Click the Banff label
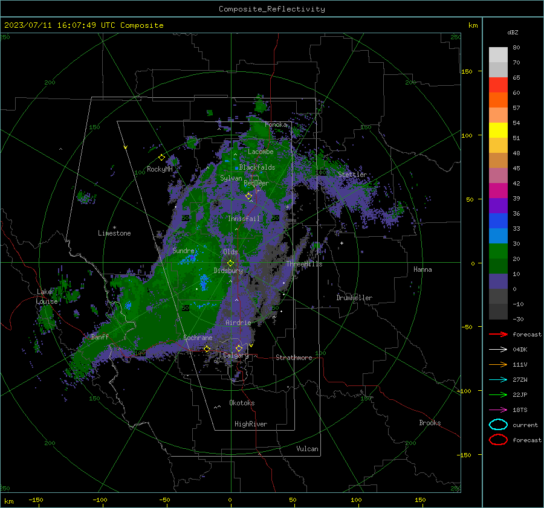The image size is (544, 508). pos(100,336)
